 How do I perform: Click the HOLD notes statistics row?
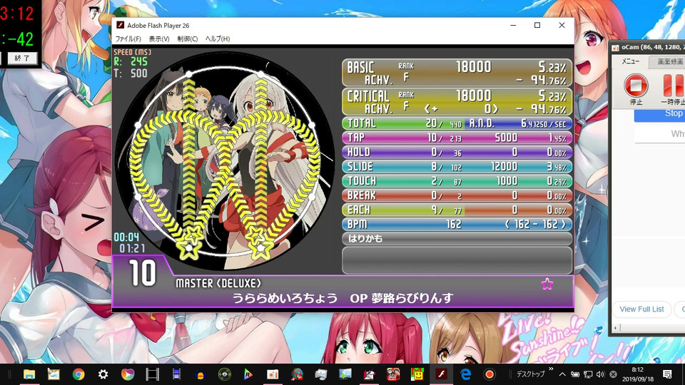click(457, 153)
